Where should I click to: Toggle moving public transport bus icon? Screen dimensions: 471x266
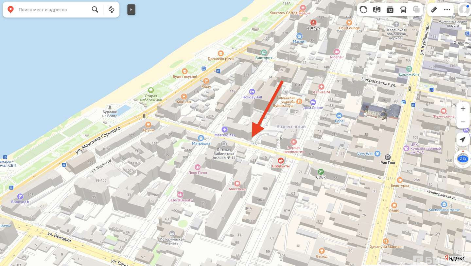(x=403, y=9)
